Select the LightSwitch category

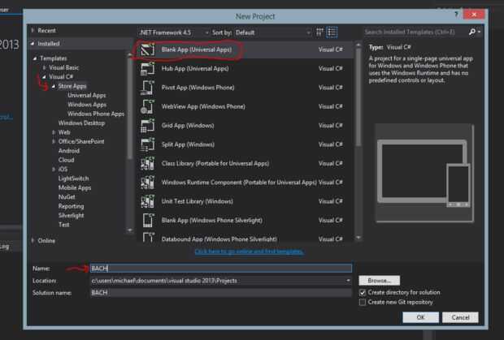(x=73, y=179)
